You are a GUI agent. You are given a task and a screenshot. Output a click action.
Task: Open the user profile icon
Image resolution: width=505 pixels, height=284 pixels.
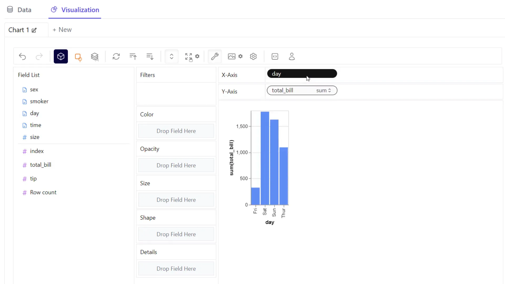point(292,56)
